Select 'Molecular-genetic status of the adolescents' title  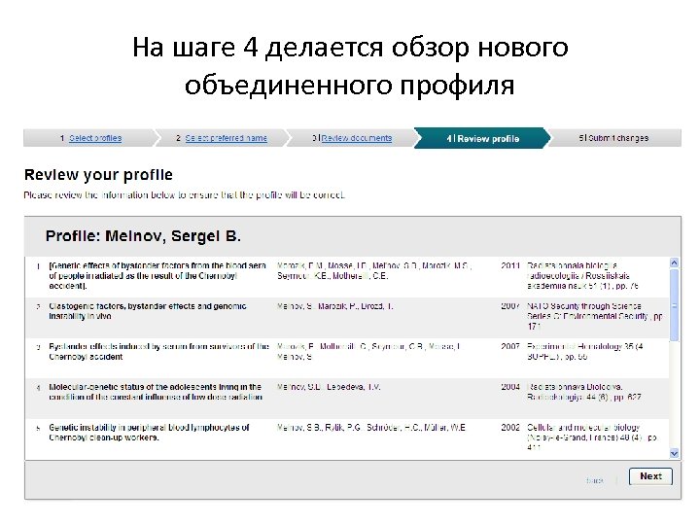click(x=156, y=392)
